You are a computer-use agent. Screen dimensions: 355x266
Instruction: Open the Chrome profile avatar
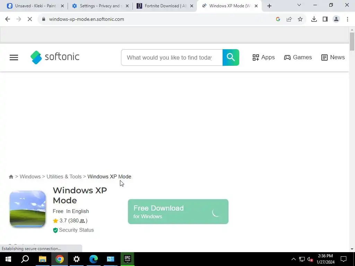[x=336, y=19]
